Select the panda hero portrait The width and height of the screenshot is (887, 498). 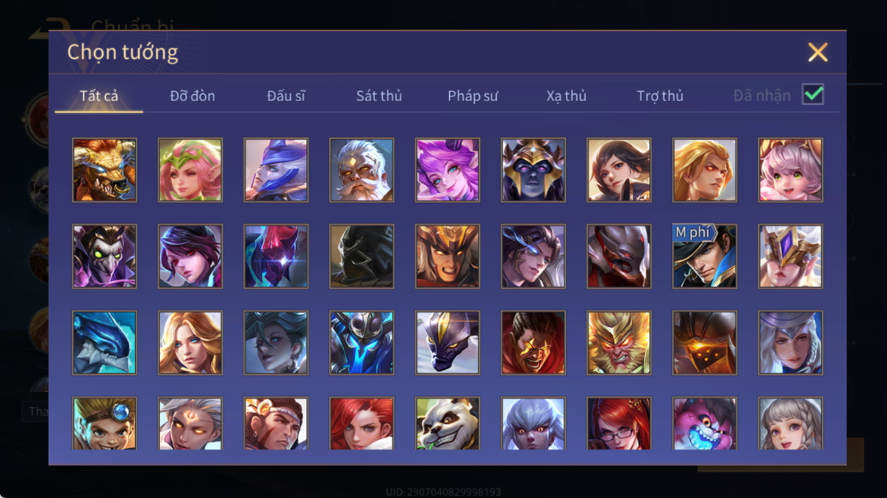447,423
